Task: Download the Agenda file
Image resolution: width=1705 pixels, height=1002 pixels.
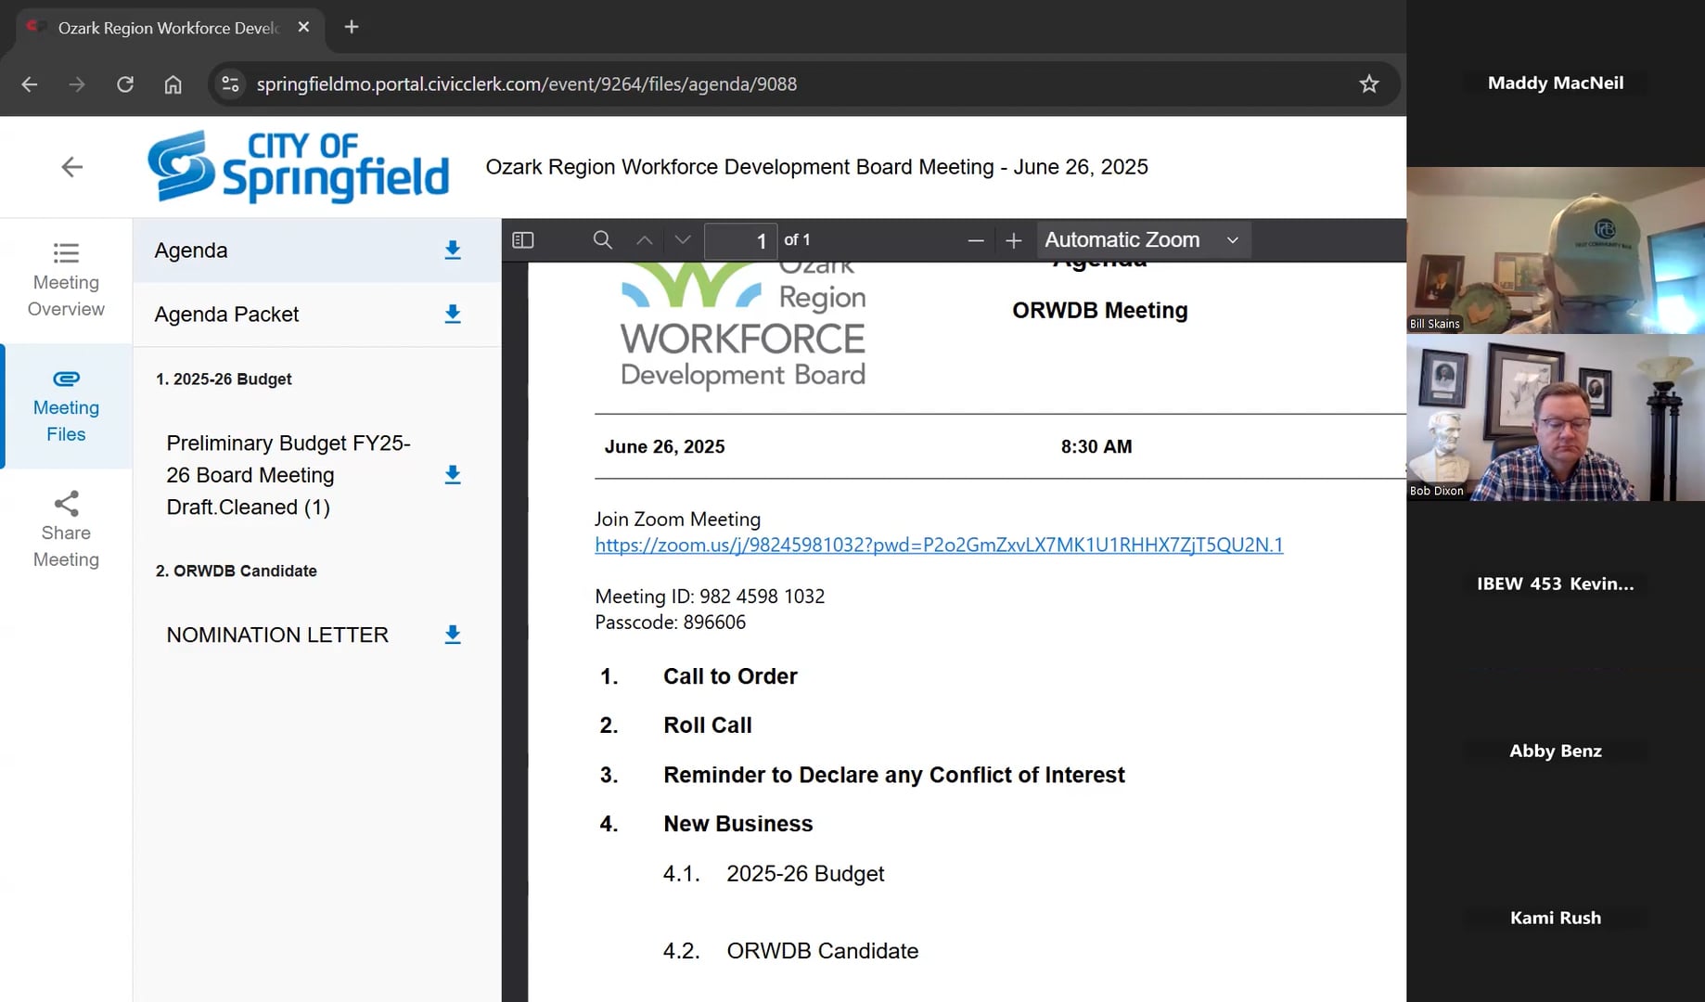Action: [452, 250]
